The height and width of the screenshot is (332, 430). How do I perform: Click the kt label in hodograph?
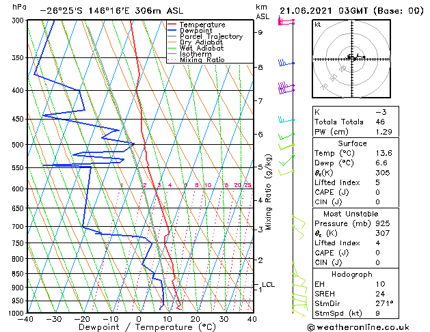(318, 25)
